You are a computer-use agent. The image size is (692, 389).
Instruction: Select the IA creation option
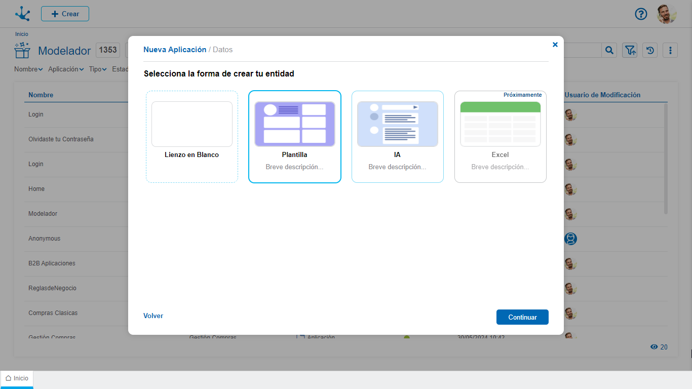[x=398, y=137]
